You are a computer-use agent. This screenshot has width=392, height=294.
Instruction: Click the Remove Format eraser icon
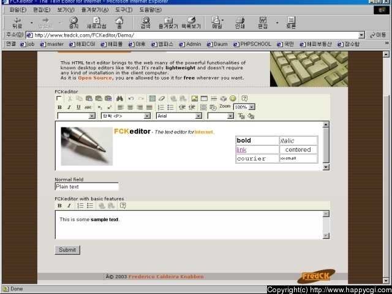tap(162, 99)
